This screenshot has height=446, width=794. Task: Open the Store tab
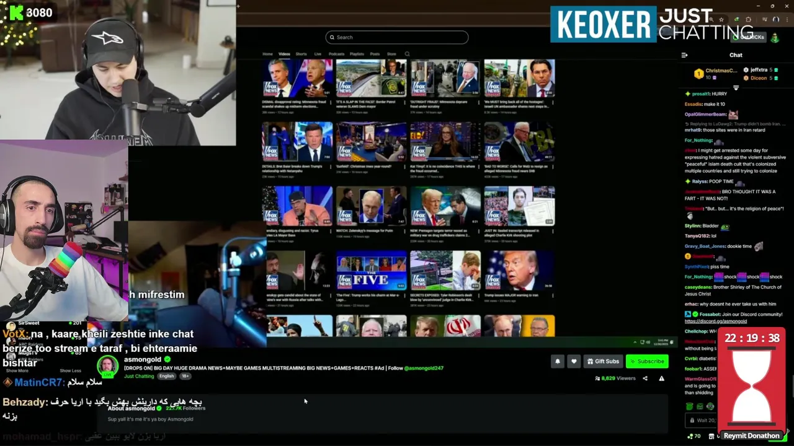391,54
